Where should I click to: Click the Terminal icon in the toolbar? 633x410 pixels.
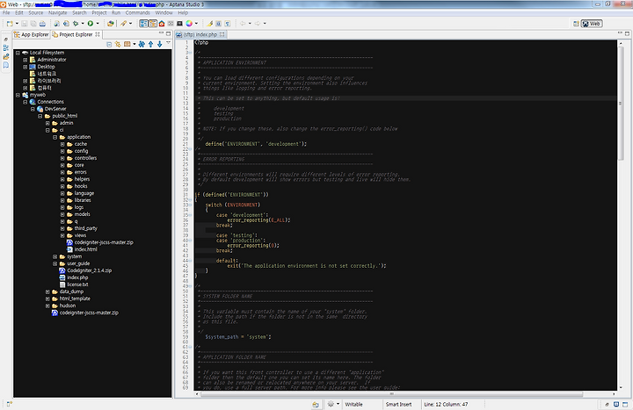tap(179, 24)
